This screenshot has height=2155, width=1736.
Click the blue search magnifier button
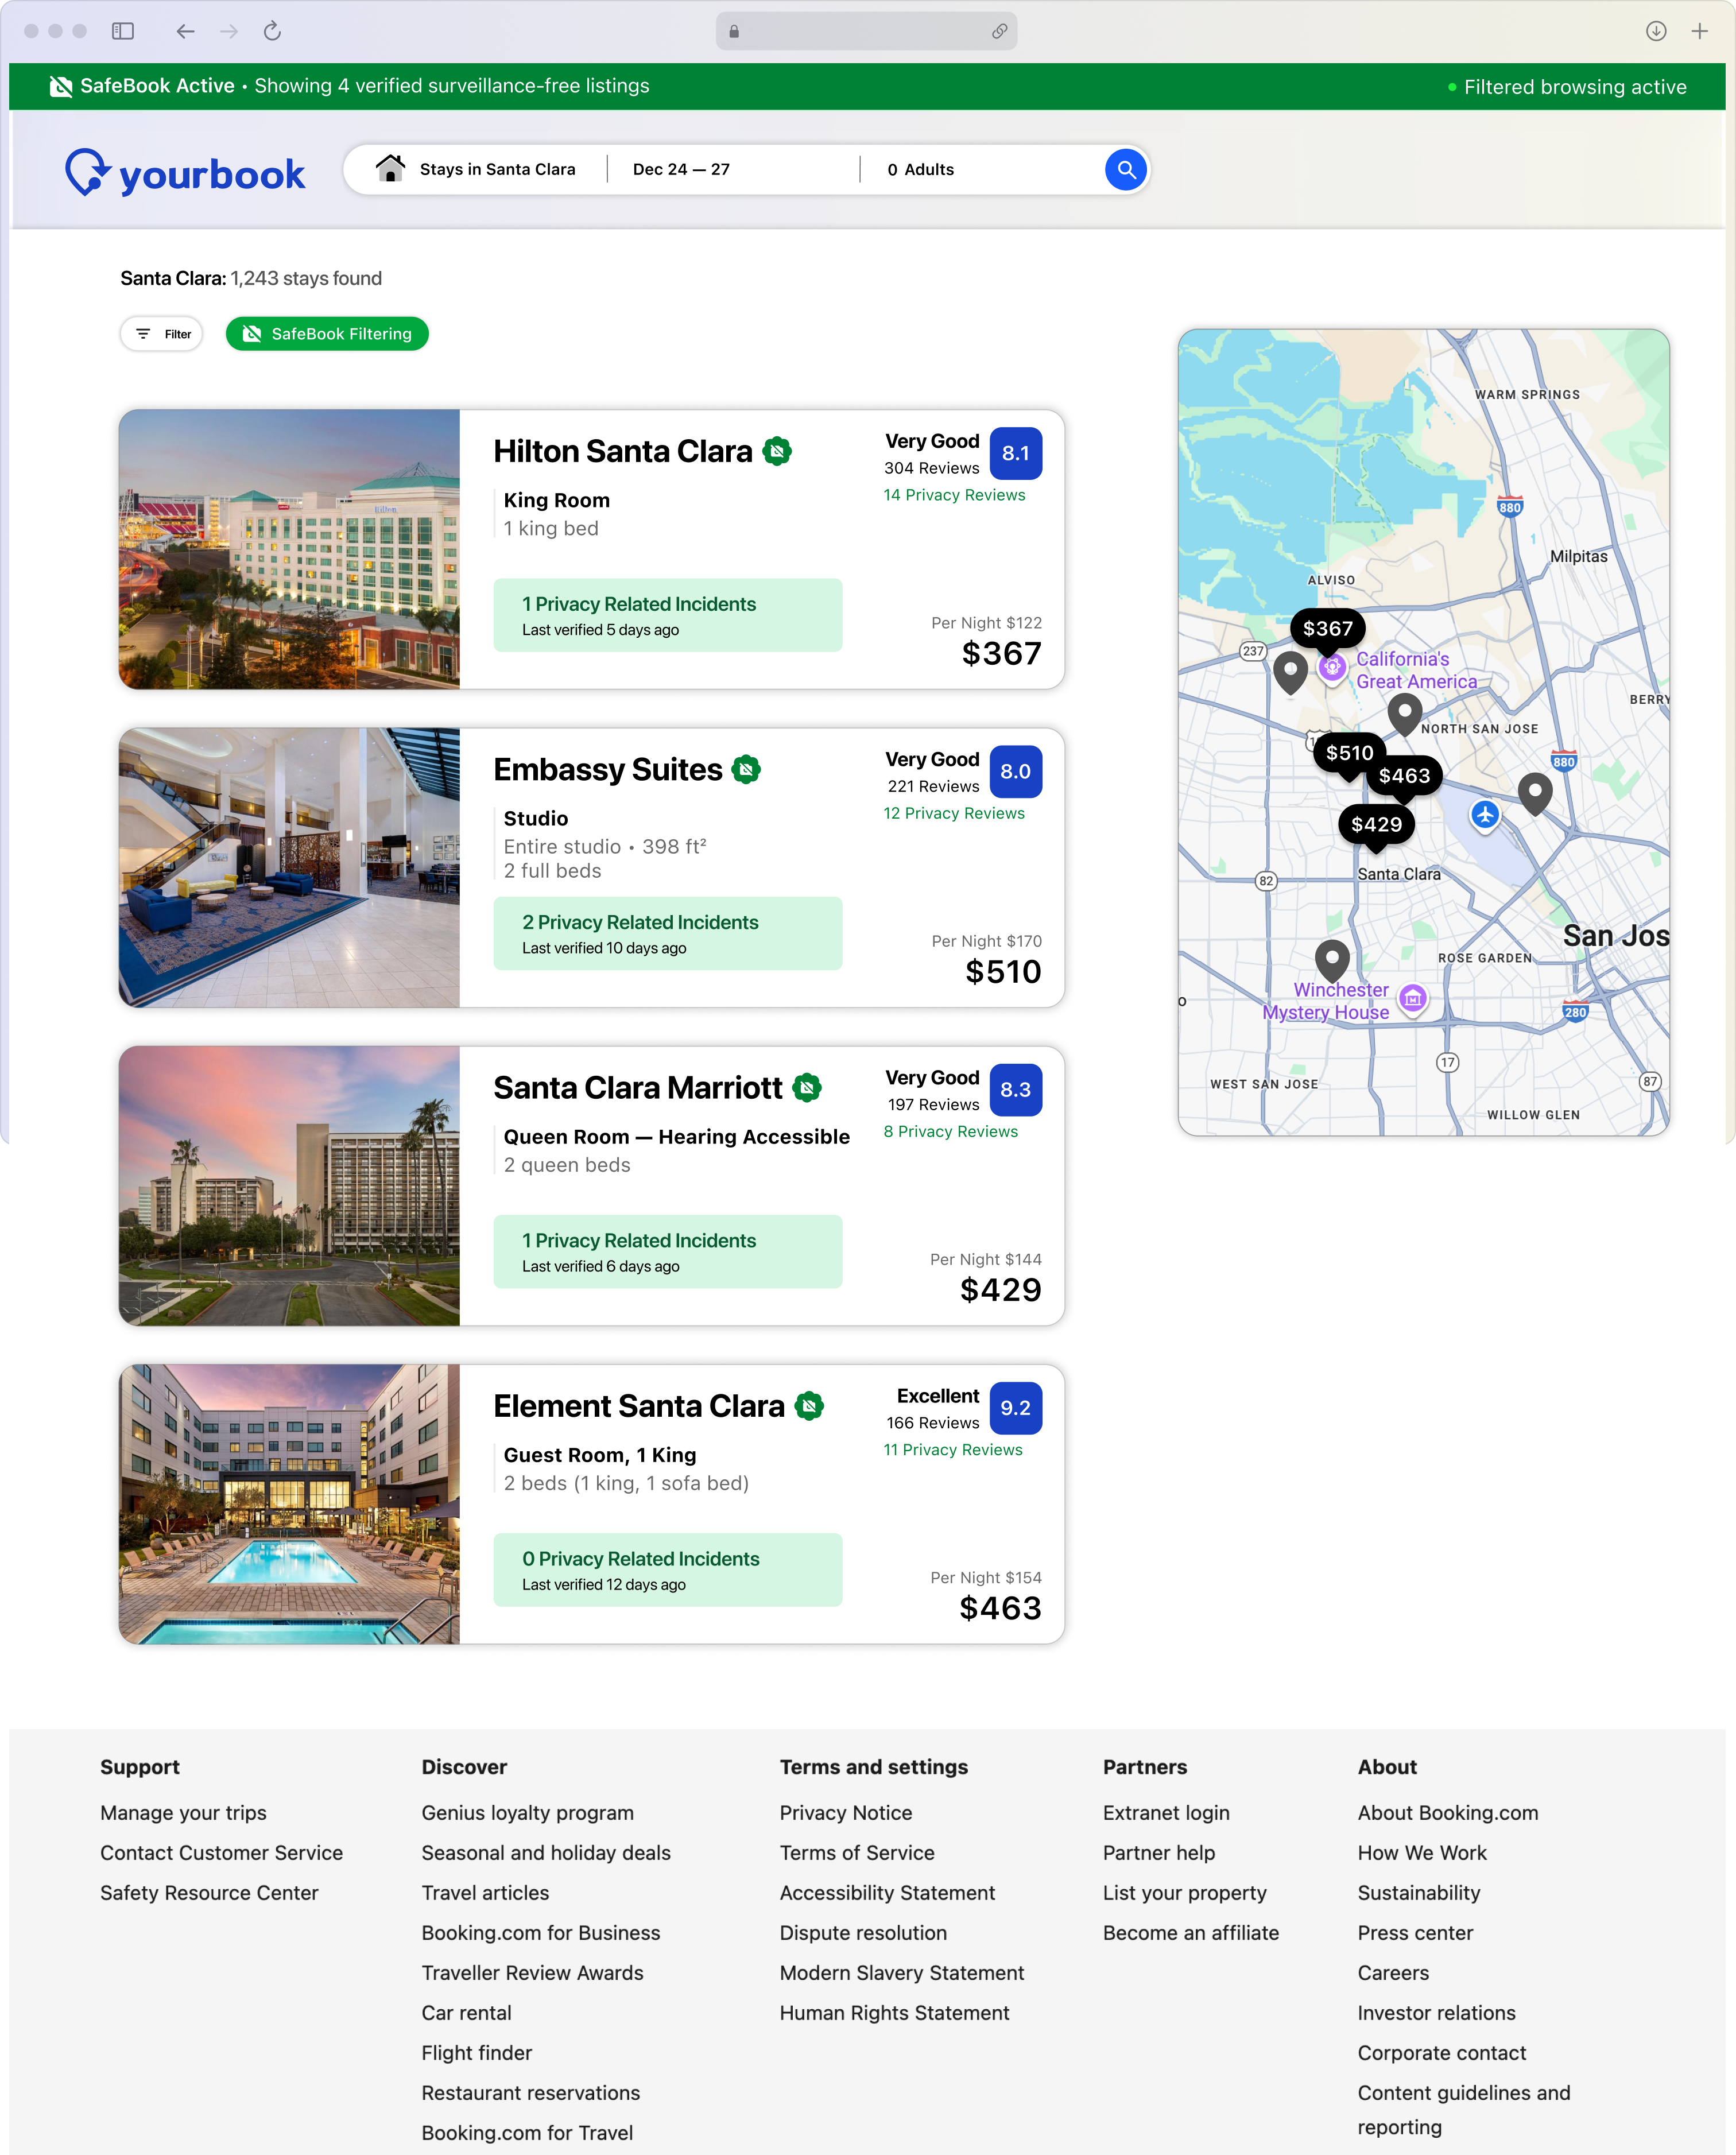pos(1125,169)
